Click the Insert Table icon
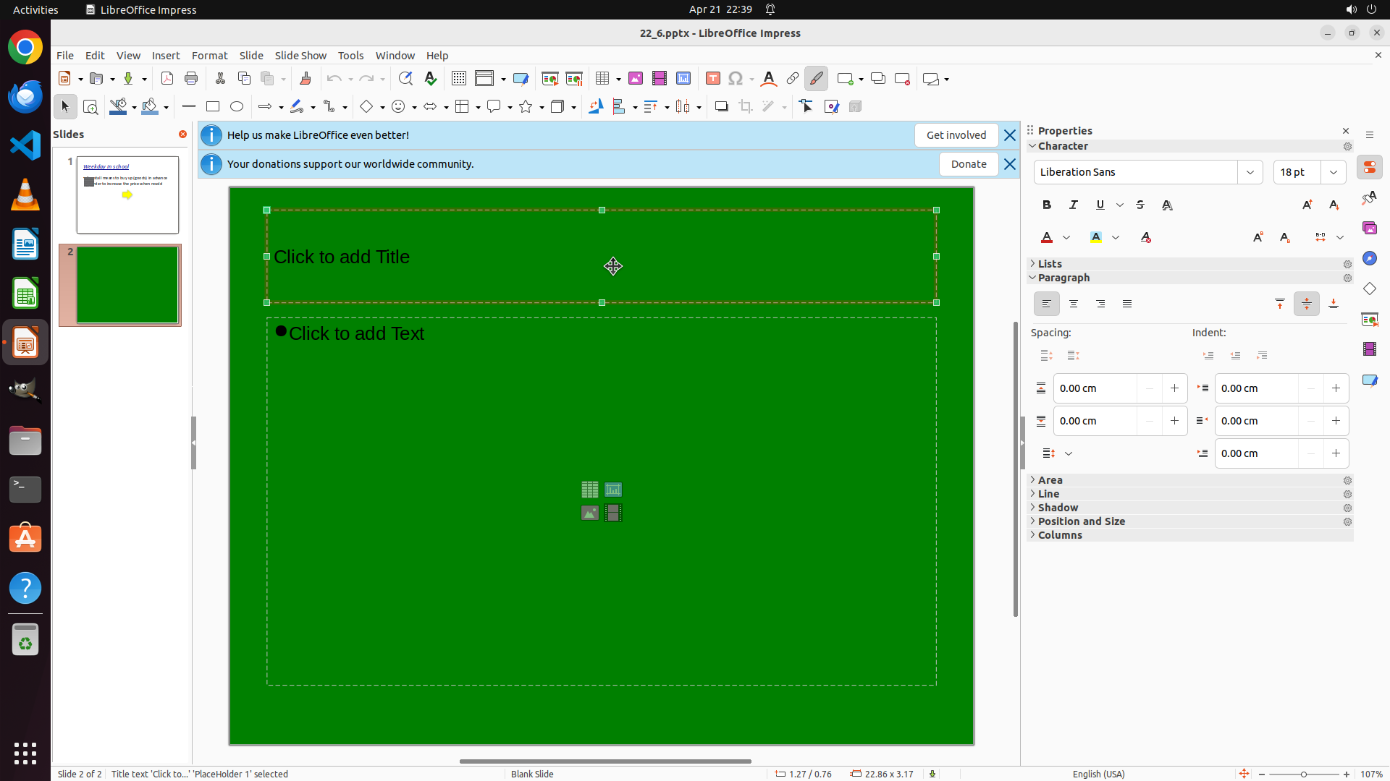Viewport: 1390px width, 781px height. click(x=602, y=79)
